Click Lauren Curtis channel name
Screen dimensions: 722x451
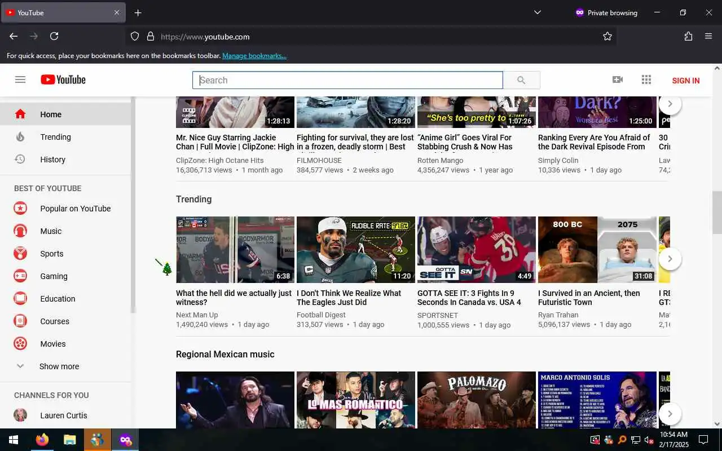click(x=64, y=415)
